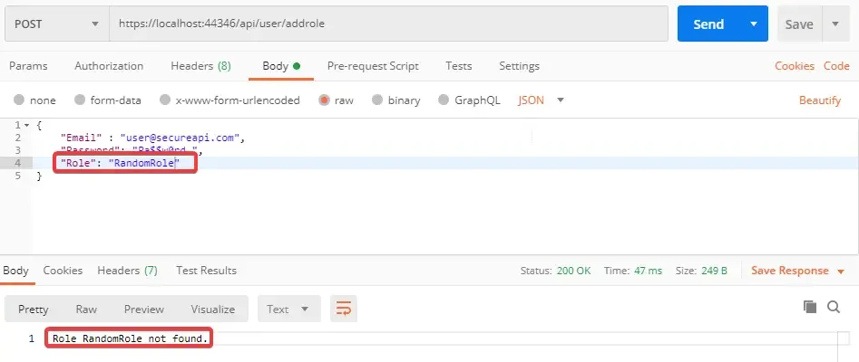Pick the GraphQL body radio option

(x=444, y=100)
